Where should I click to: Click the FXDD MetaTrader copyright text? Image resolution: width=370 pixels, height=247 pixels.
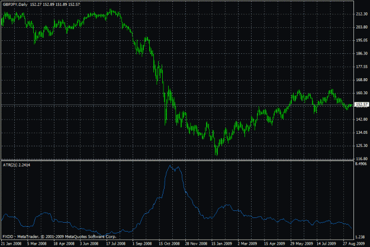pos(59,236)
